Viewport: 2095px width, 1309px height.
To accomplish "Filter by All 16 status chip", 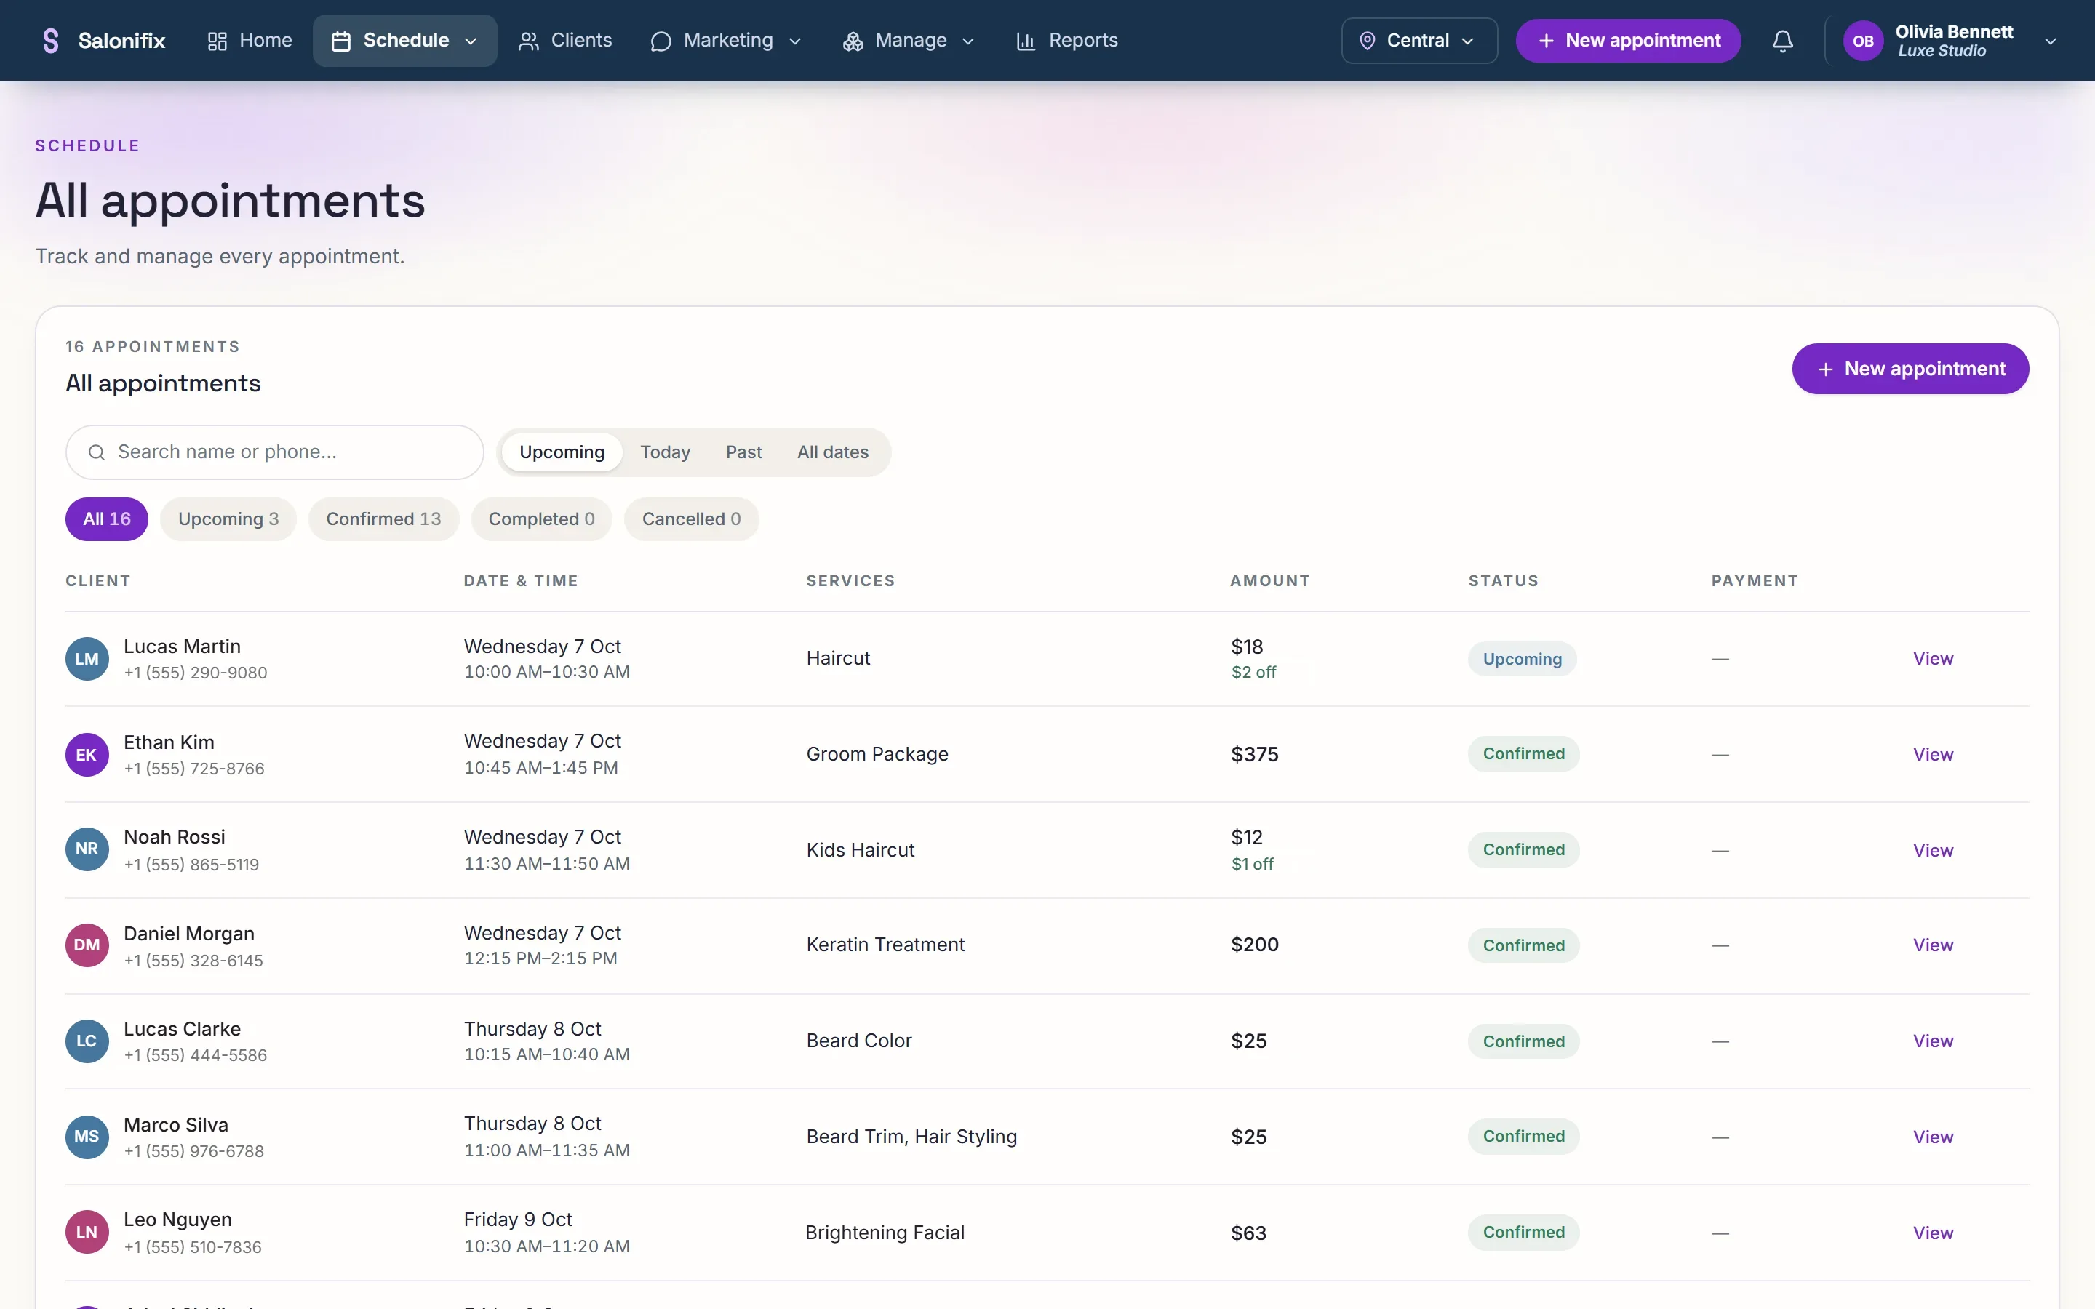I will (x=106, y=519).
